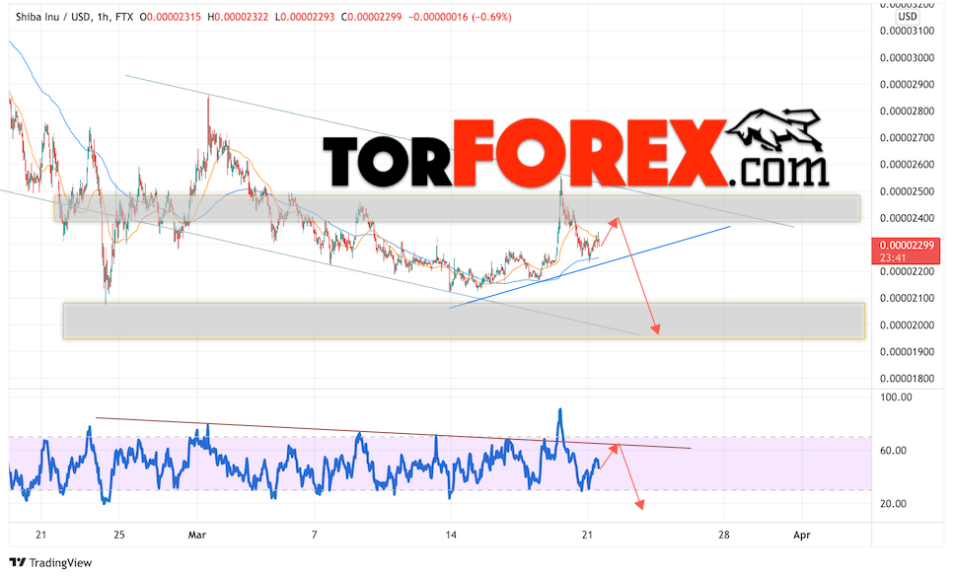This screenshot has height=578, width=953.
Task: Click the 0.00003000 price axis label
Action: [x=908, y=58]
